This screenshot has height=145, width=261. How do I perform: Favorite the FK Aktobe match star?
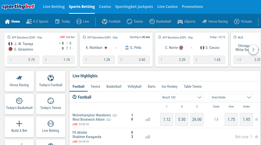tap(257, 137)
